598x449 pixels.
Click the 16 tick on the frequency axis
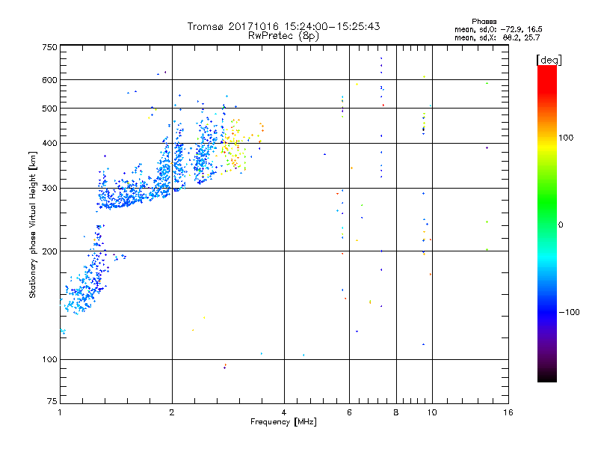click(x=508, y=412)
